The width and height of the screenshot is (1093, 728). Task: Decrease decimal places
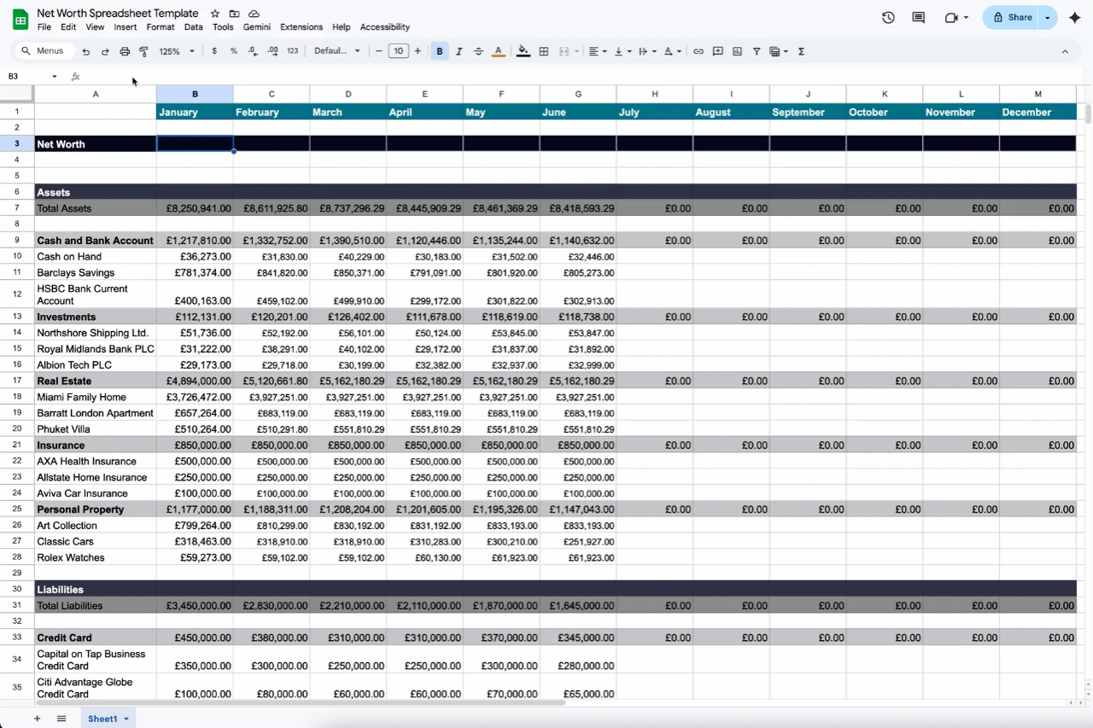(253, 51)
